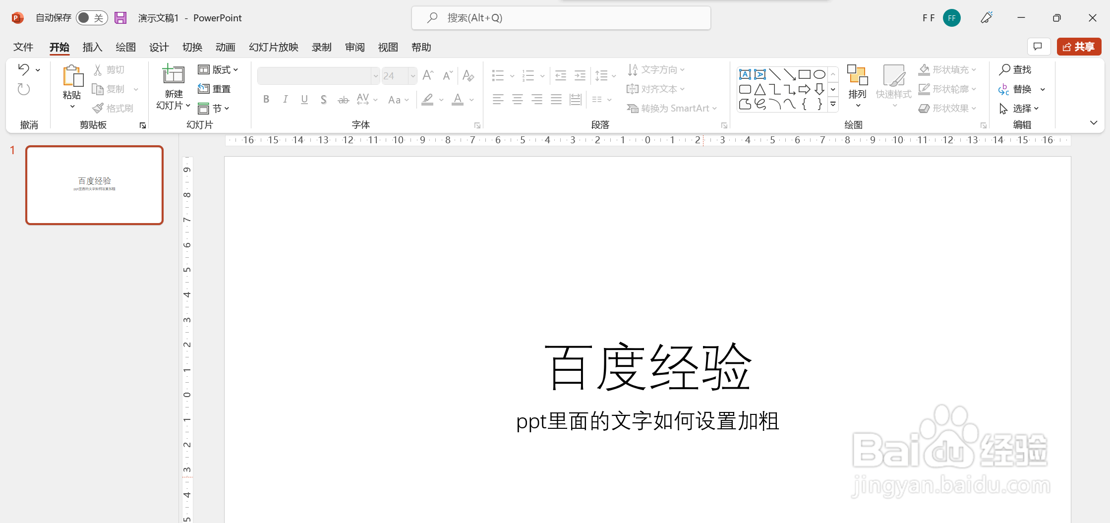Center align text icon
Viewport: 1110px width, 523px height.
(x=518, y=100)
